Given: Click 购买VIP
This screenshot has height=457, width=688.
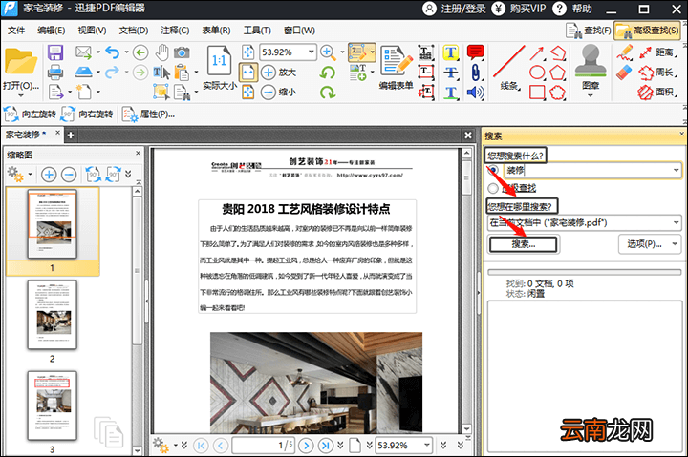Looking at the screenshot, I should [x=519, y=9].
